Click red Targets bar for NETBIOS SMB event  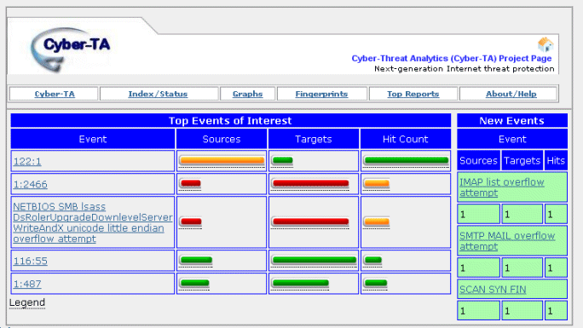coord(310,222)
